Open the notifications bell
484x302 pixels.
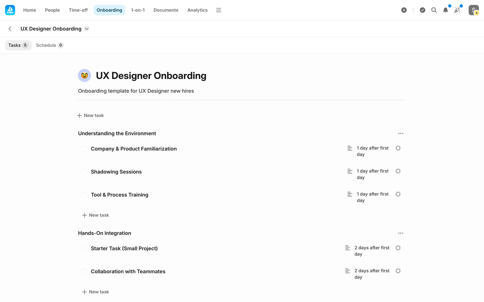(445, 10)
